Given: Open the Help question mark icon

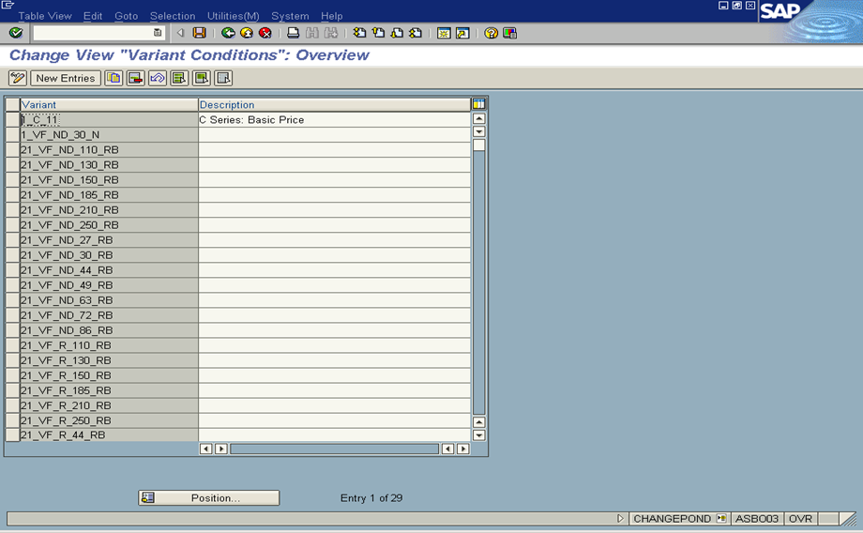Looking at the screenshot, I should (x=491, y=33).
